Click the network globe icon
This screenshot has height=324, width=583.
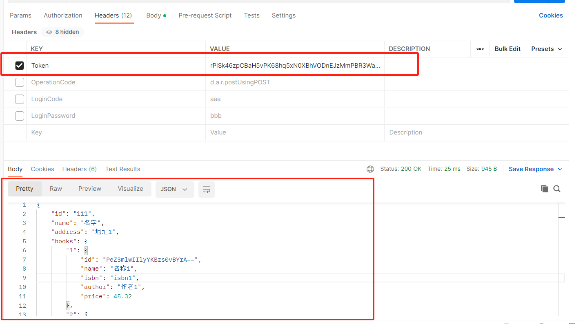370,169
